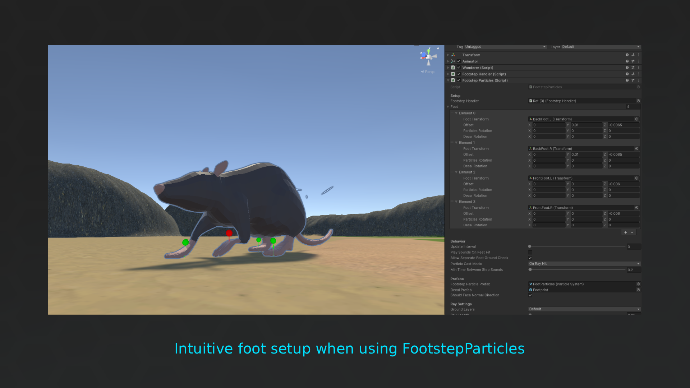Remove feet element with minus icon
The width and height of the screenshot is (690, 388).
[x=632, y=232]
